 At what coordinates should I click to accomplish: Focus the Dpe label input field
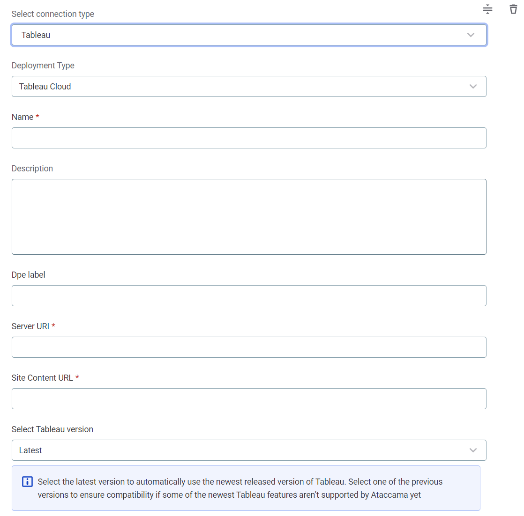click(x=249, y=296)
